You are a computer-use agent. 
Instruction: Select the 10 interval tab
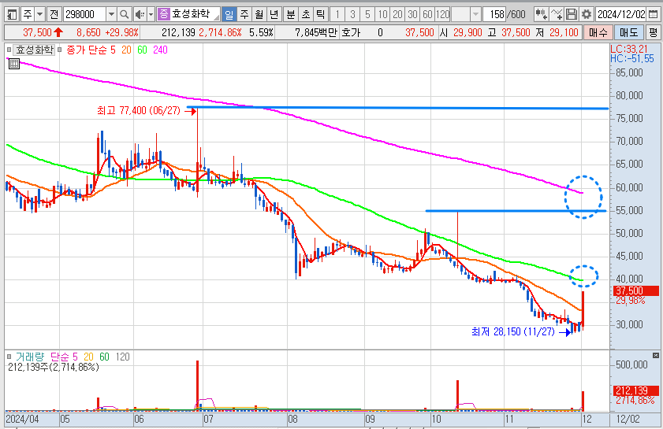[382, 15]
